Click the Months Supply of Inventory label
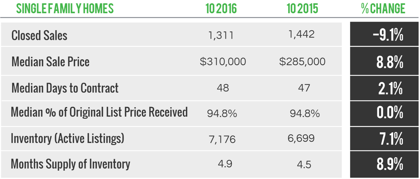Screen dimensions: 420x179 (x=71, y=164)
